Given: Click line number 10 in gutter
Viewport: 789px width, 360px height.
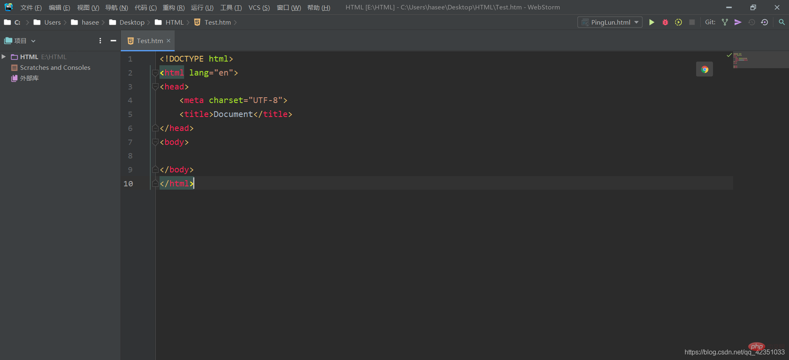Looking at the screenshot, I should 128,183.
